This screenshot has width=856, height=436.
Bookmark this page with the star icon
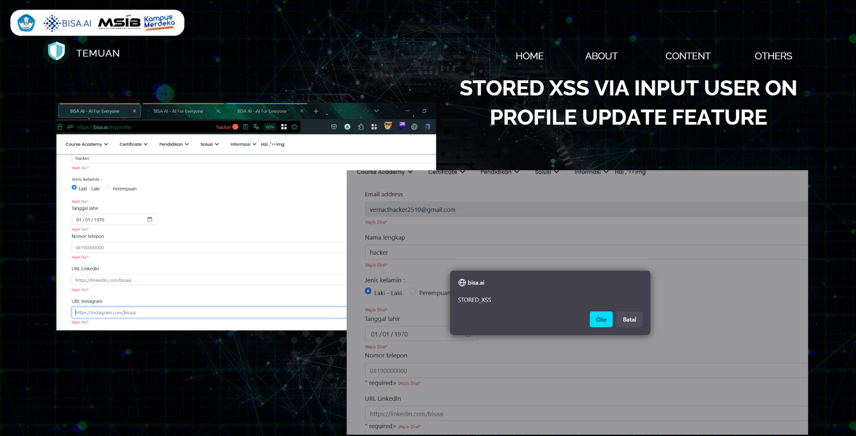point(295,127)
